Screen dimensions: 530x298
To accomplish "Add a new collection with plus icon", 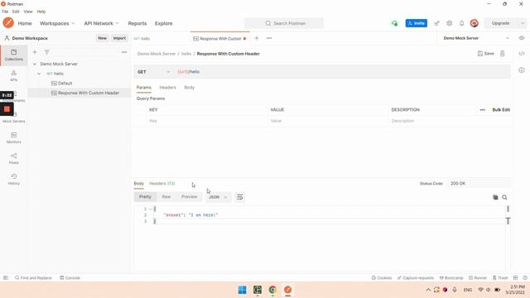I will (x=35, y=52).
